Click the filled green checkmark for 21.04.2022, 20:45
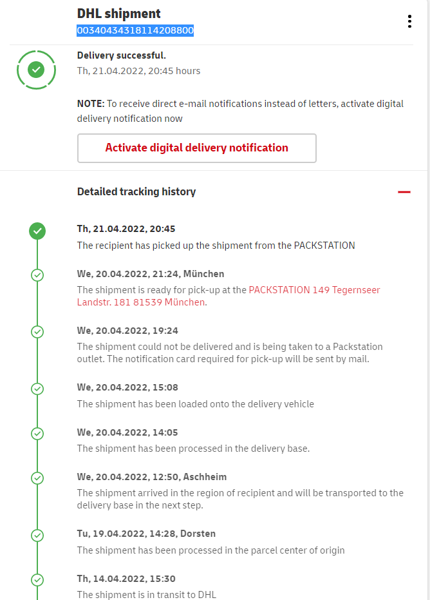The image size is (430, 600). 37,231
